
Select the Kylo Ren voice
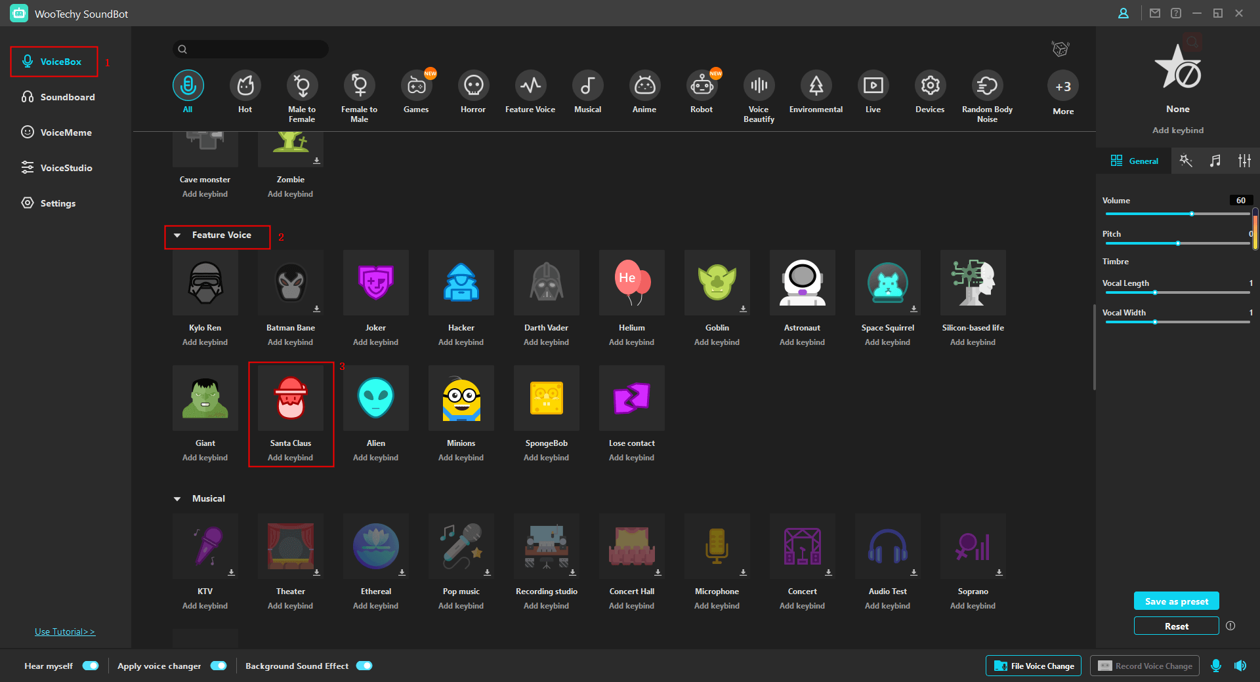(x=205, y=283)
